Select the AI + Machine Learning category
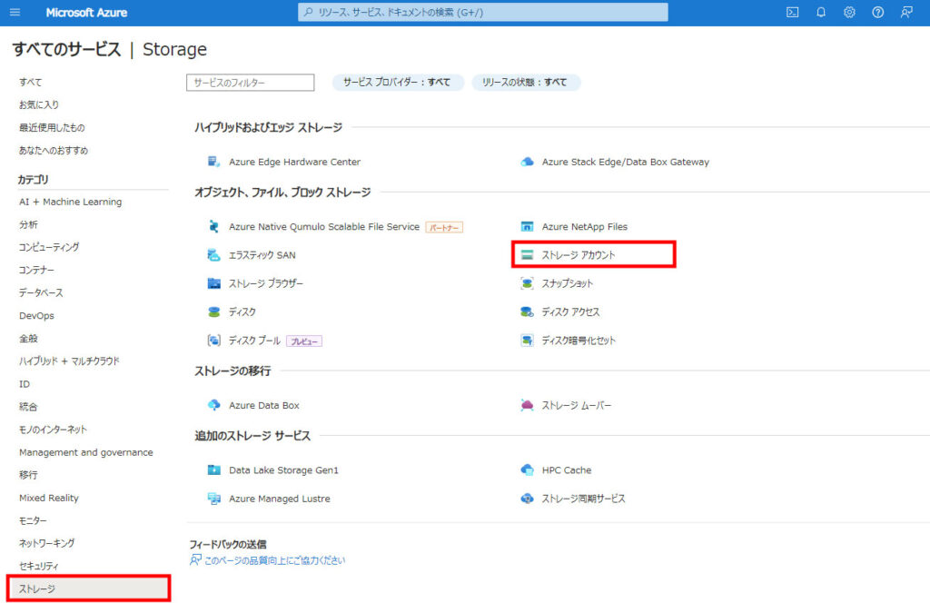This screenshot has width=930, height=603. 70,202
